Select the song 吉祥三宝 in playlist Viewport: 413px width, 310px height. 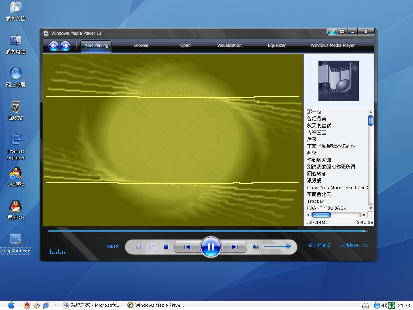coord(316,132)
